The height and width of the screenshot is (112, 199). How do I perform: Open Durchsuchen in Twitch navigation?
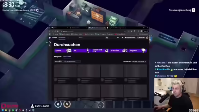pyautogui.click(x=62, y=38)
